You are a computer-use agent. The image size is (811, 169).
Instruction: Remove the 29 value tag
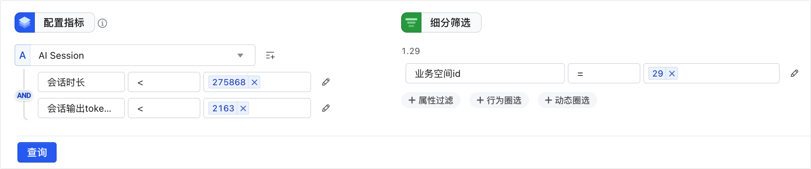[672, 74]
